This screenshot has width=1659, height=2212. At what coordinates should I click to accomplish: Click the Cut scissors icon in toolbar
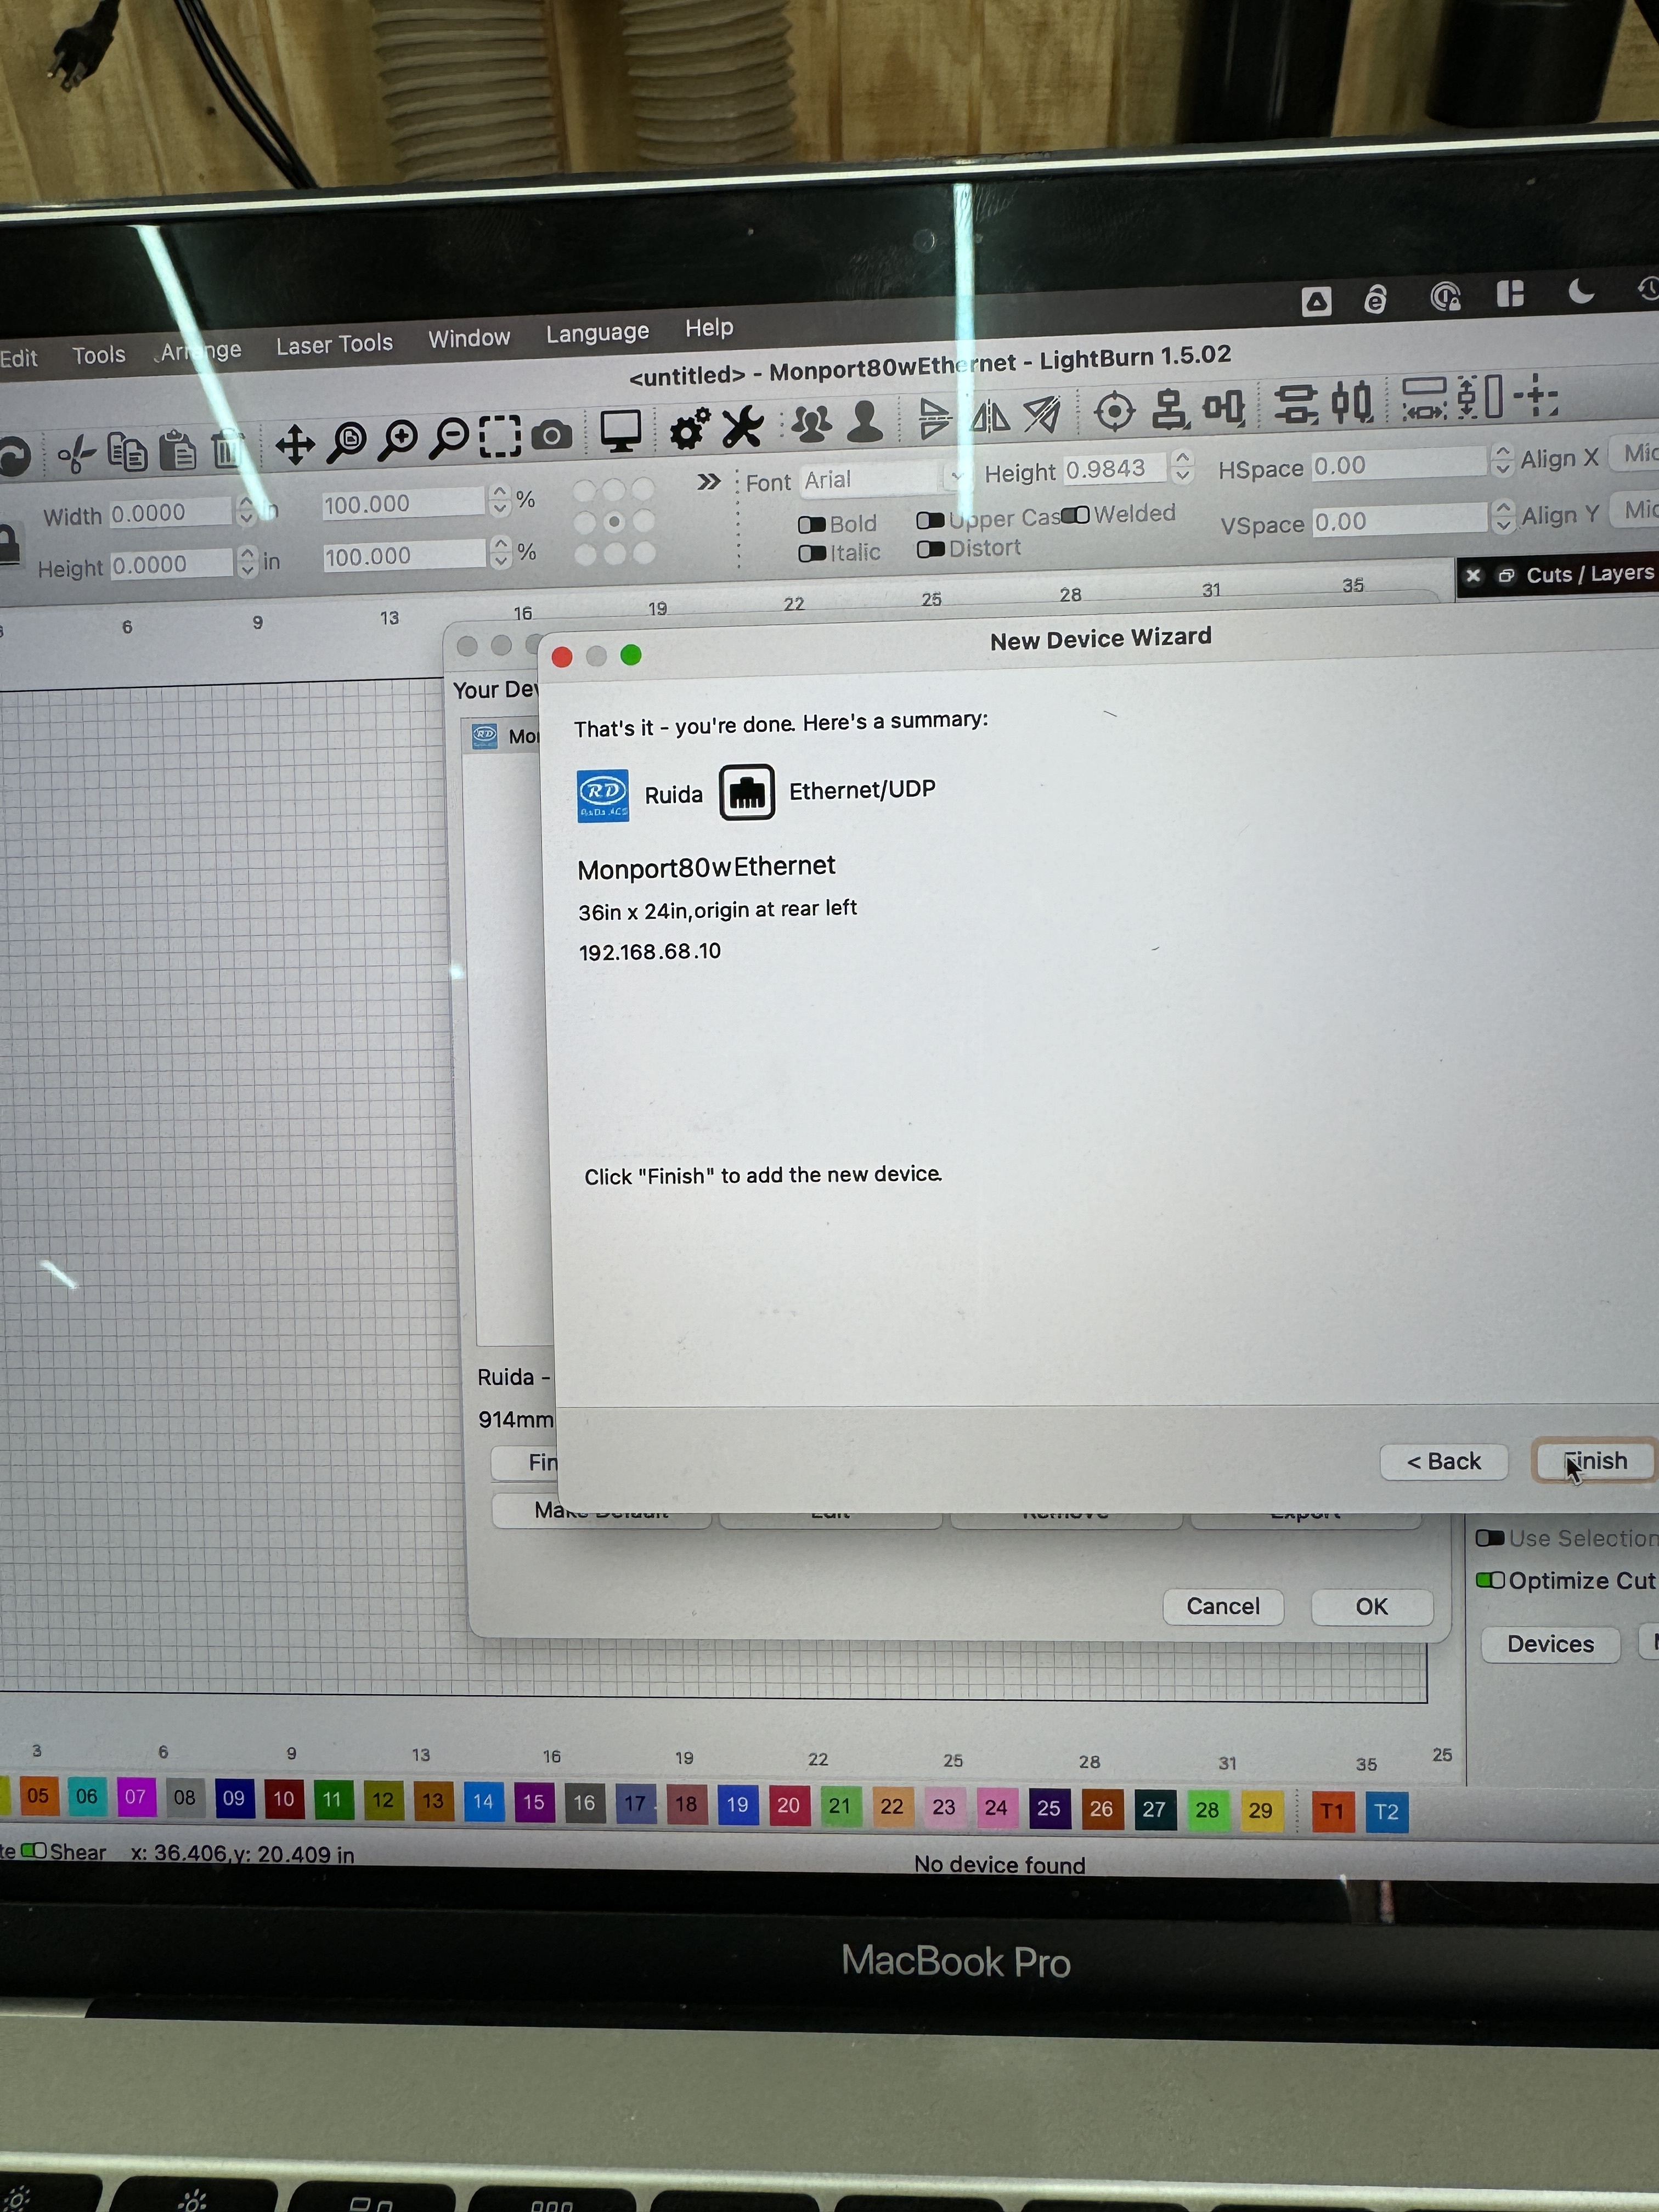tap(76, 454)
